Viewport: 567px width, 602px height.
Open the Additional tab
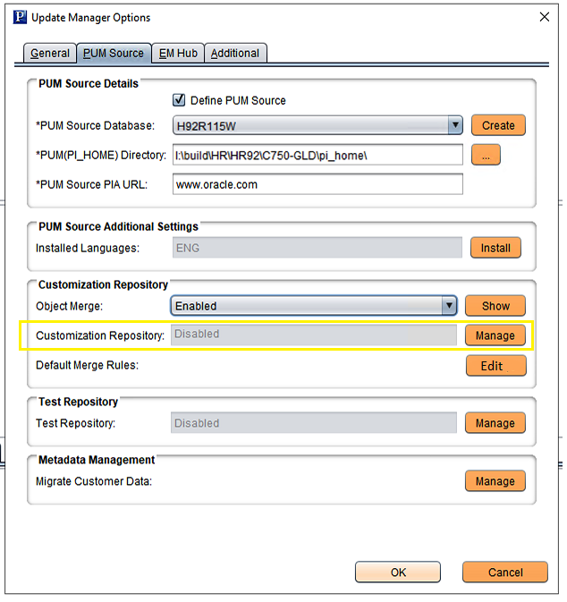[235, 54]
